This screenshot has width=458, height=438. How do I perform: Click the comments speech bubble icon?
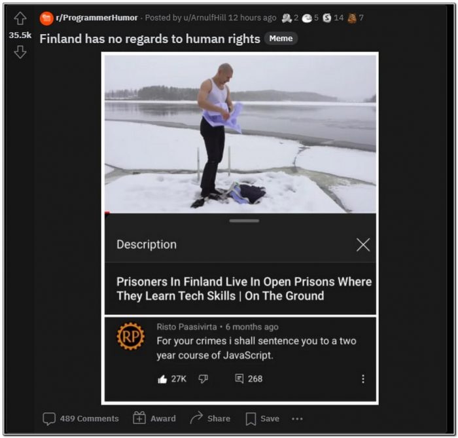click(x=49, y=418)
